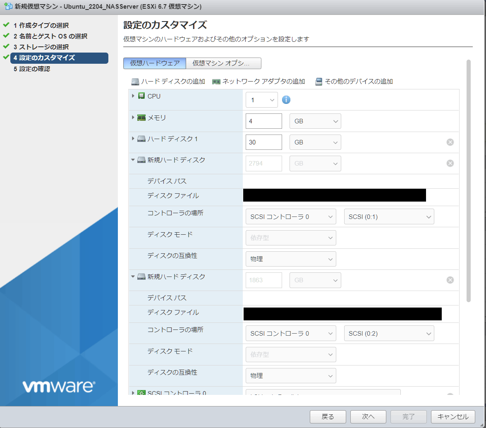The height and width of the screenshot is (428, 486).
Task: Remove Hard Disk 1 via its X icon
Action: [450, 142]
